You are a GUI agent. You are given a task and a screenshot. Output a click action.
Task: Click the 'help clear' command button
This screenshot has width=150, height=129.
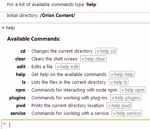pyautogui.click(x=93, y=59)
